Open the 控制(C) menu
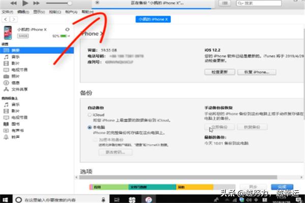This screenshot has height=203, width=305. click(55, 12)
